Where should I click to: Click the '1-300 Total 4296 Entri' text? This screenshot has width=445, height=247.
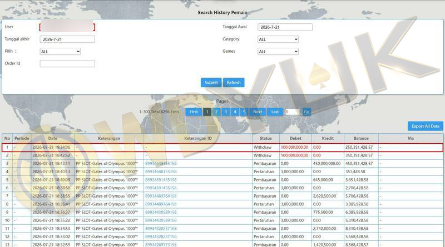[x=159, y=112]
